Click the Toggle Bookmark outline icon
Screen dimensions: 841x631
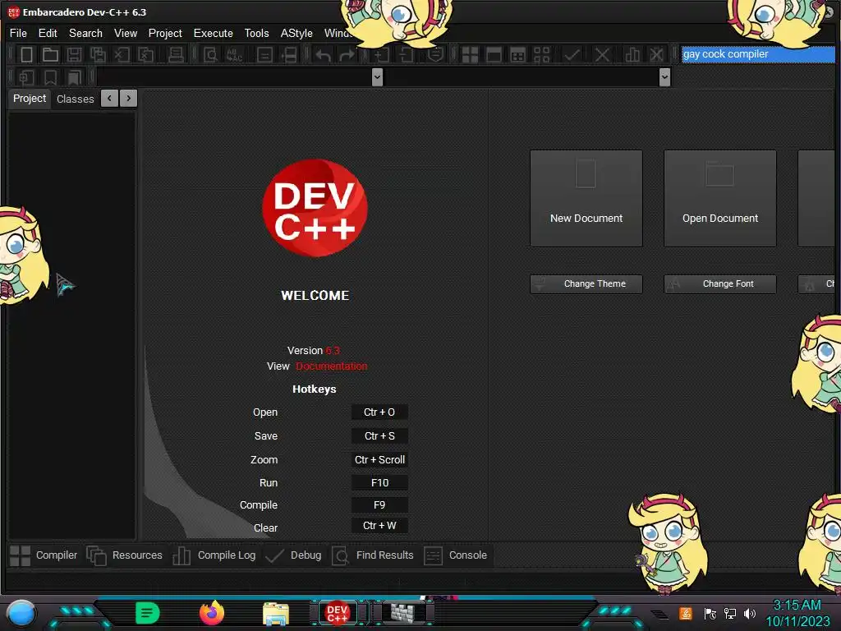(50, 78)
